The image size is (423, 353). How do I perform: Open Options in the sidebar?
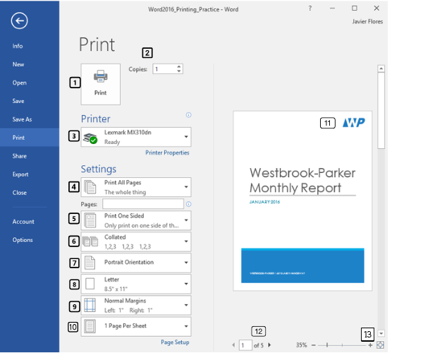(30, 240)
